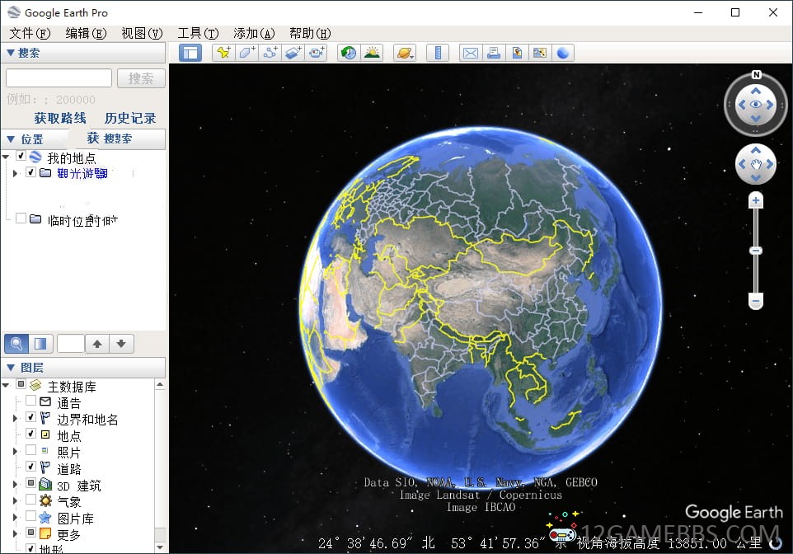Select the Add Path tool
Screen dimensions: 793x554
point(270,53)
